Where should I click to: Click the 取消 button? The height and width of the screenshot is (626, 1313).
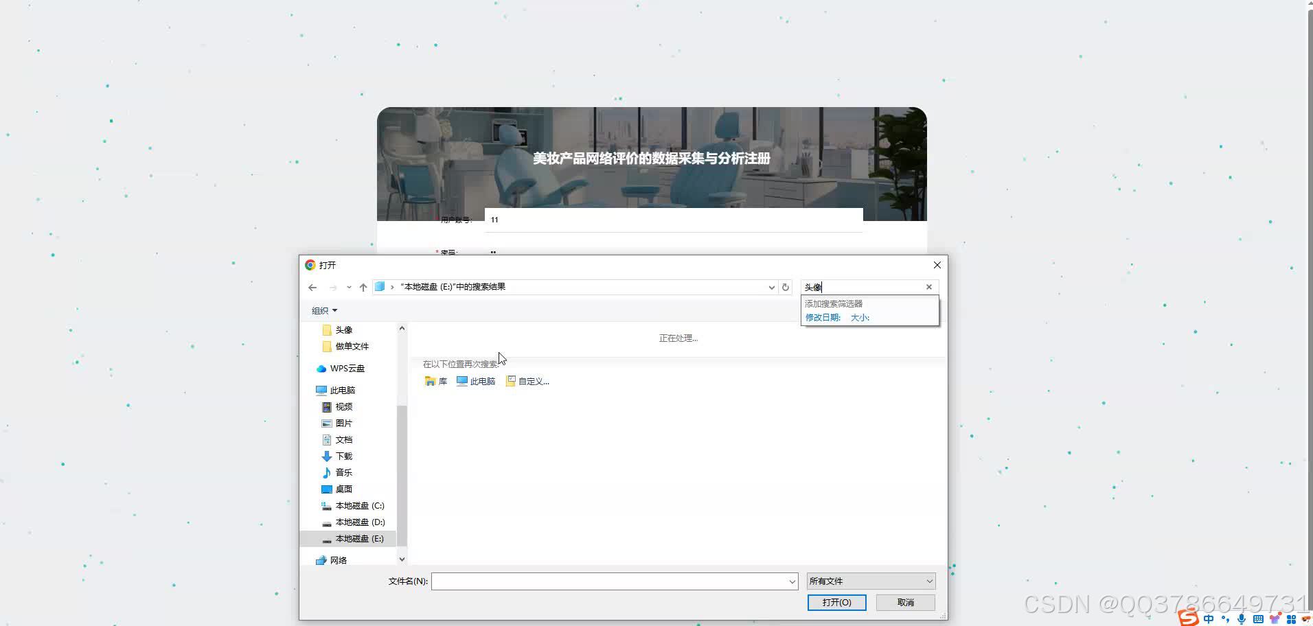(x=905, y=603)
